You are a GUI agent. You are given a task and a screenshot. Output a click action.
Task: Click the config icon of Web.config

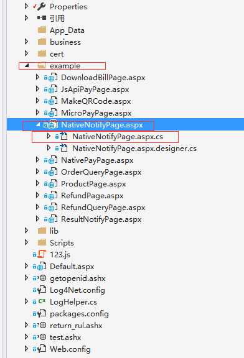click(x=42, y=349)
